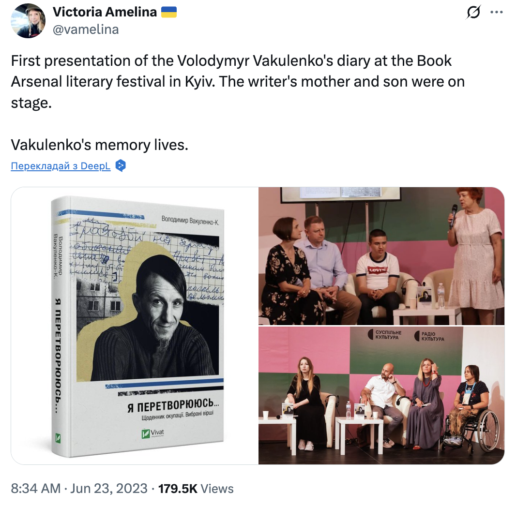
Task: Click the Grok slashed-circle icon
Action: (473, 12)
